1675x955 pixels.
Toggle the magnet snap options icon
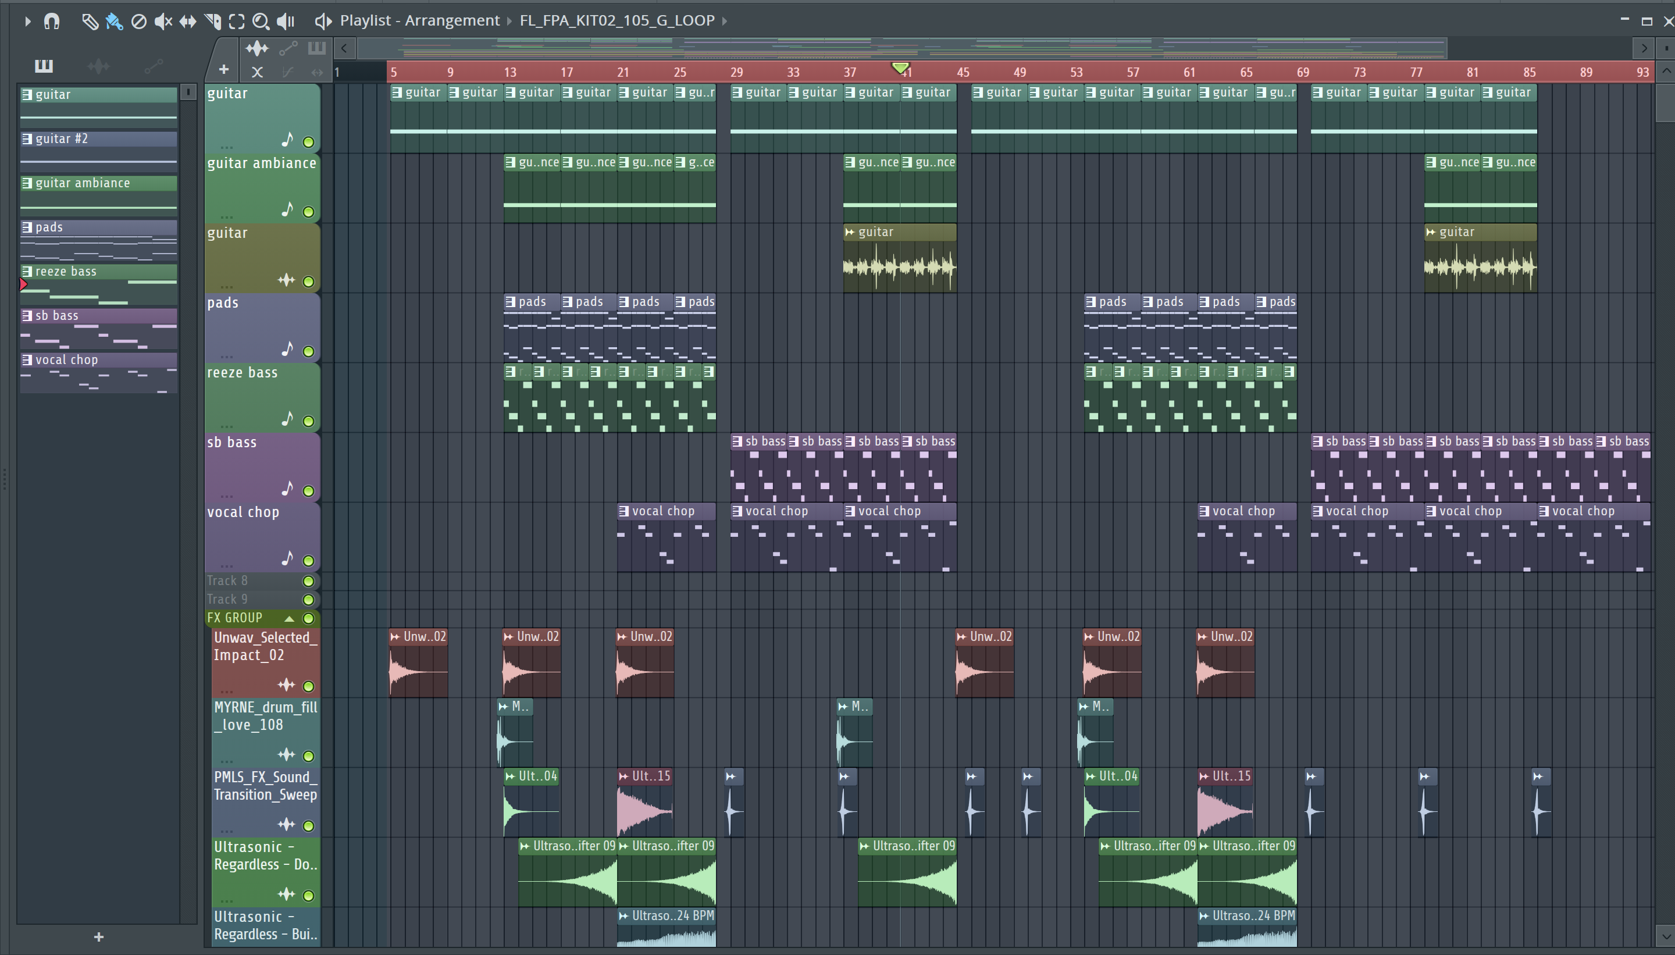(52, 21)
